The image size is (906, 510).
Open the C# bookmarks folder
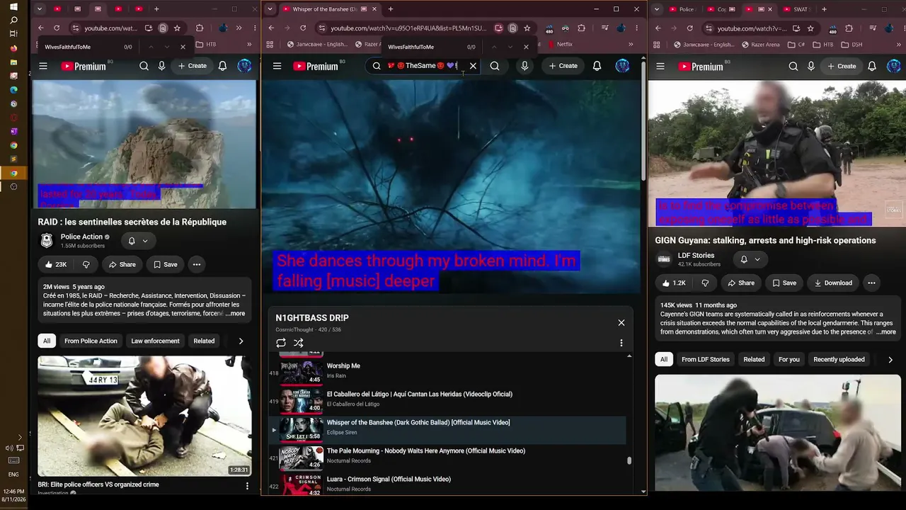click(795, 44)
